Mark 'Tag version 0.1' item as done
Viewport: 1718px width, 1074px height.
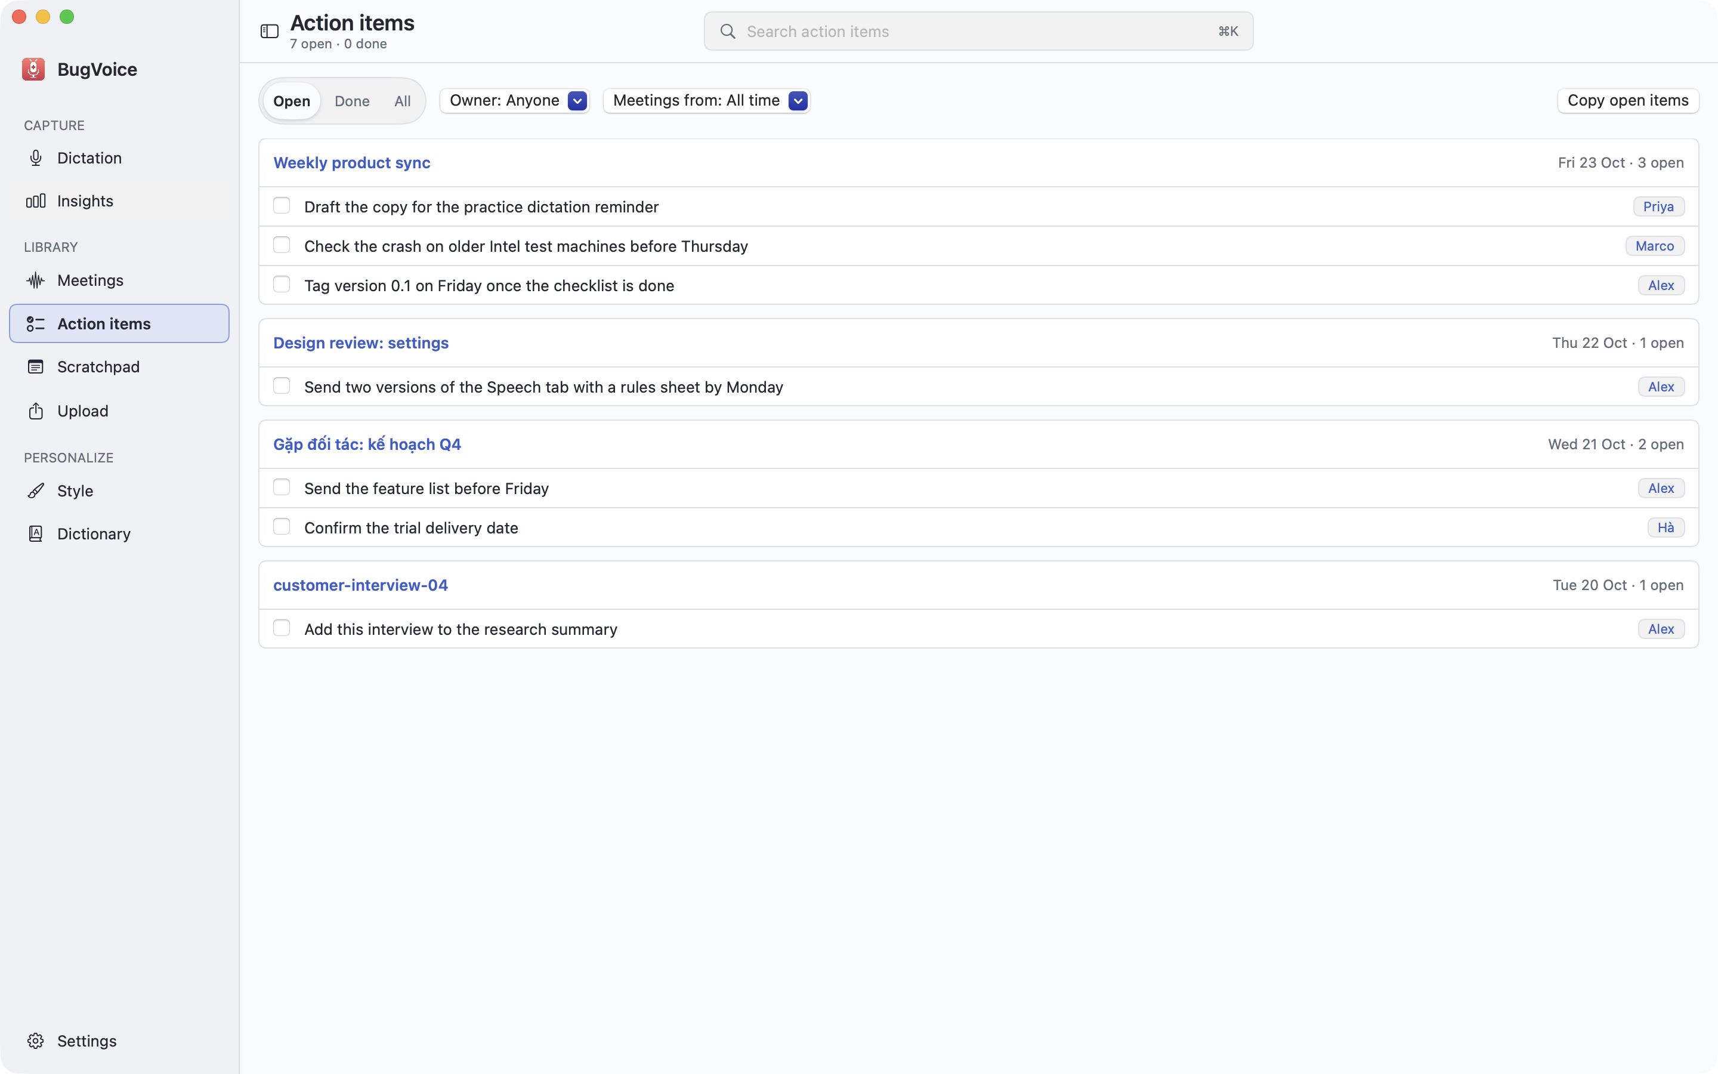point(282,285)
